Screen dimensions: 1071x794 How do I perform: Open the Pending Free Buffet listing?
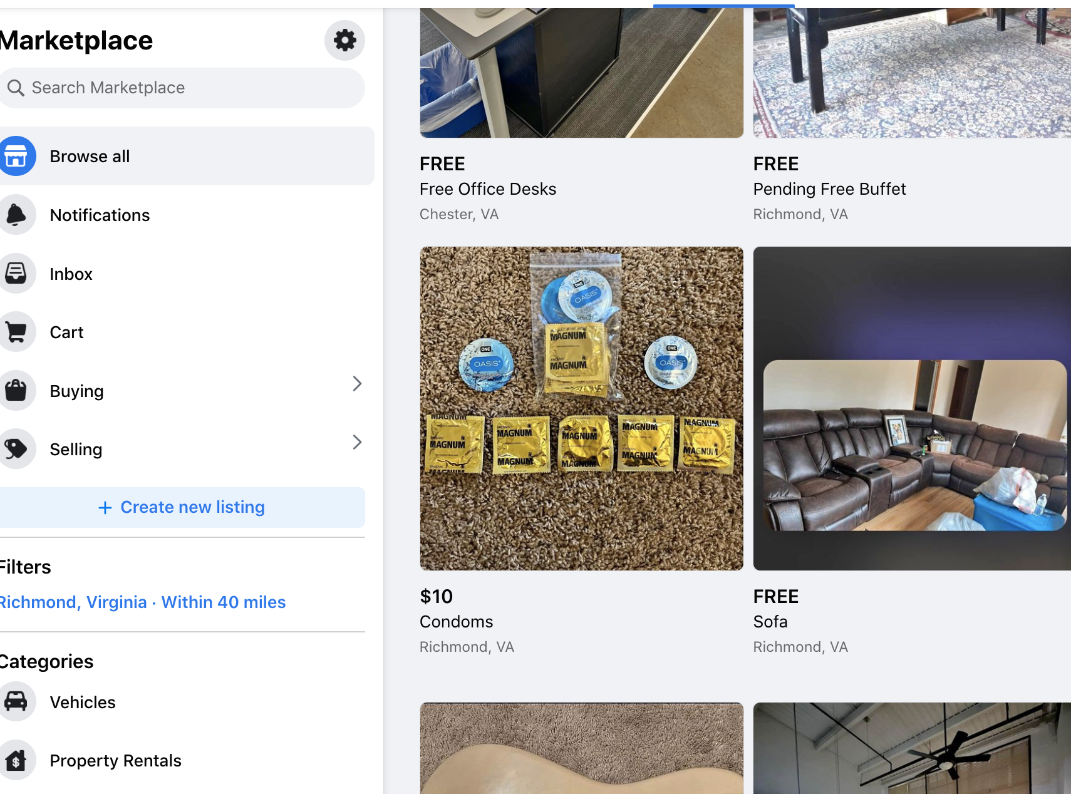829,189
